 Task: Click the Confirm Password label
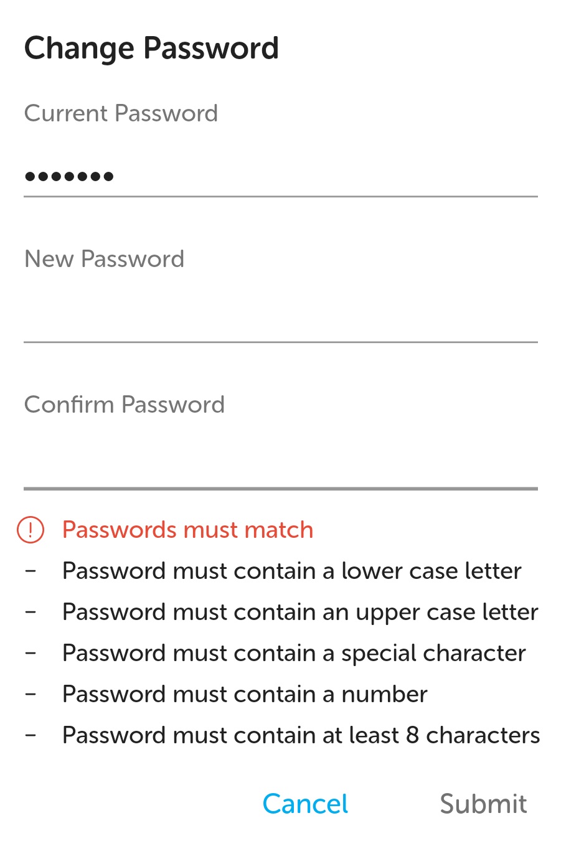124,405
